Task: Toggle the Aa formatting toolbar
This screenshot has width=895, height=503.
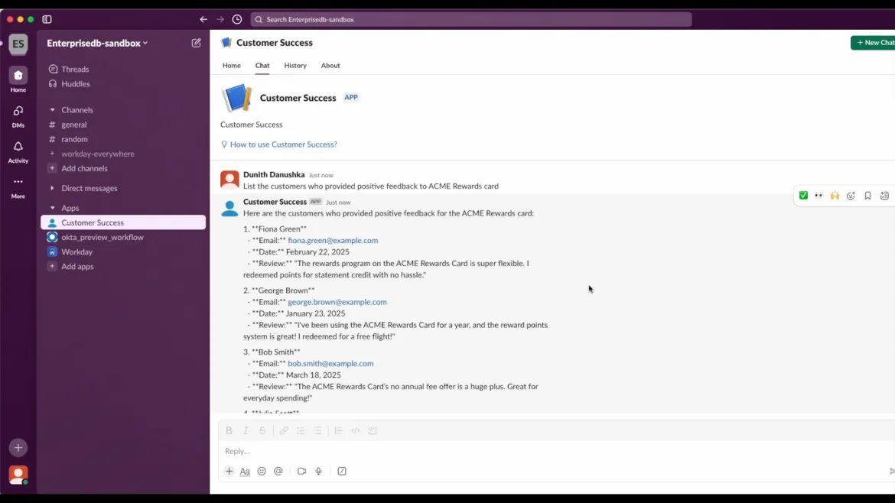Action: pos(245,471)
